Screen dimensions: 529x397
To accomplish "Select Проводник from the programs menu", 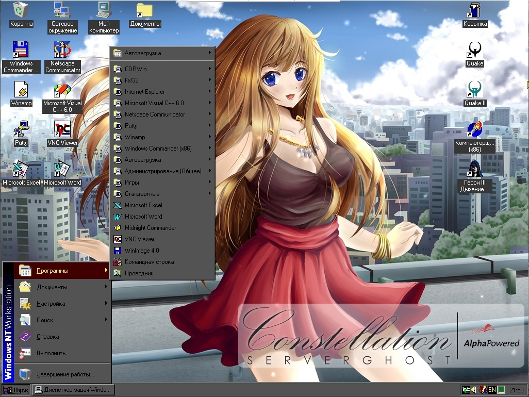I will (x=139, y=273).
